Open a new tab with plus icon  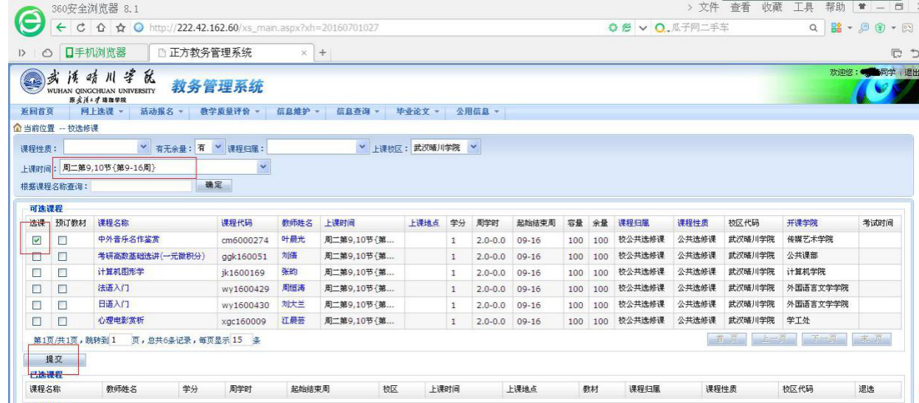point(323,53)
